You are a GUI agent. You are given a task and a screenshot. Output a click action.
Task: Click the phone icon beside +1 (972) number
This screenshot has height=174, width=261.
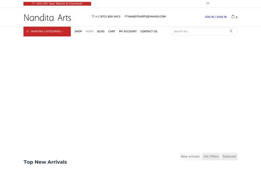pos(93,16)
